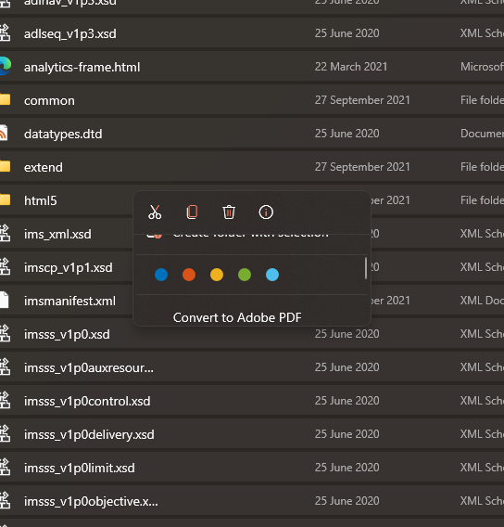Click the Delete trash can icon
The height and width of the screenshot is (527, 504).
coord(229,212)
